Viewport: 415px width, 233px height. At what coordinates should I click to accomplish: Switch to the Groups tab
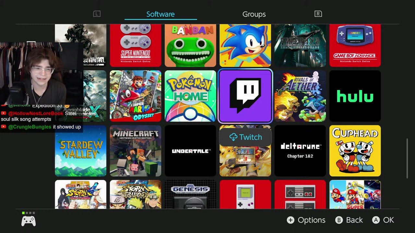(x=254, y=14)
